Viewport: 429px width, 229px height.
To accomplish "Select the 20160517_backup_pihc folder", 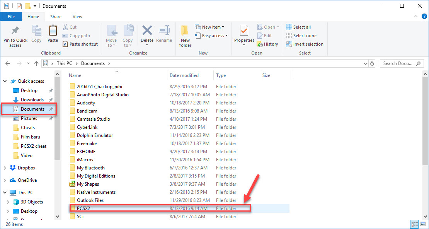I will pos(100,87).
